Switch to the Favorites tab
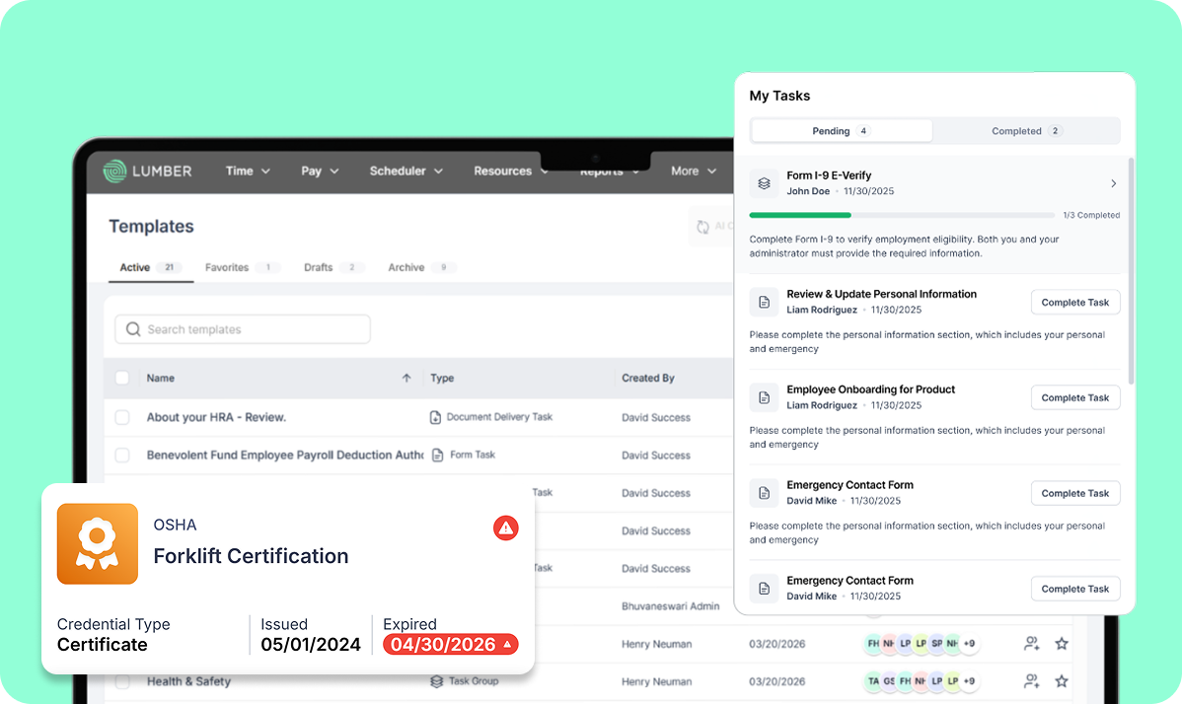The width and height of the screenshot is (1182, 704). click(242, 267)
